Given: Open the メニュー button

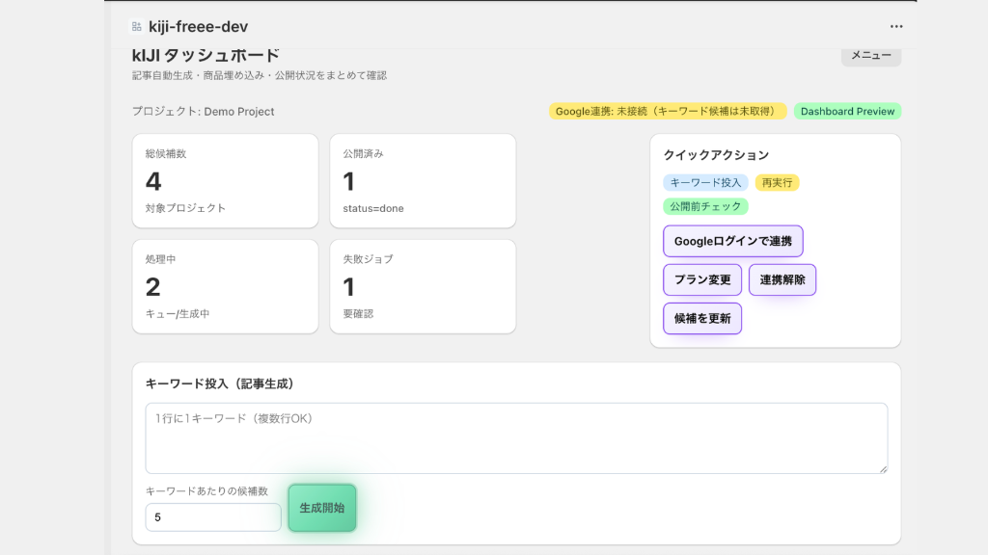Looking at the screenshot, I should [870, 56].
